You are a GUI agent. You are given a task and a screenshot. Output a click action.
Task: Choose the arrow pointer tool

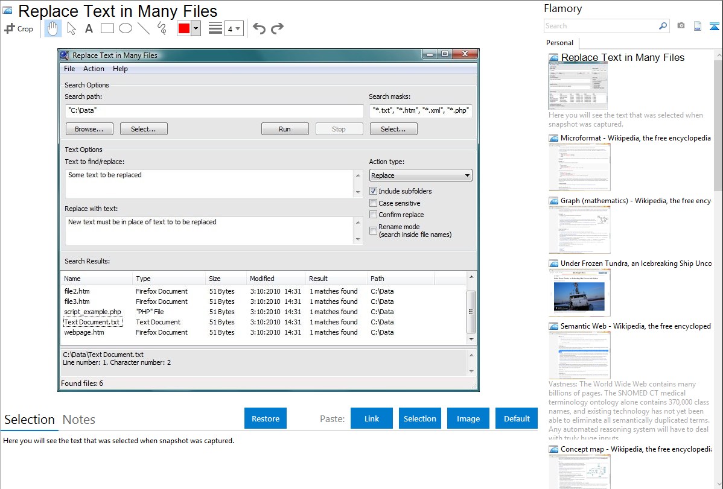(71, 28)
